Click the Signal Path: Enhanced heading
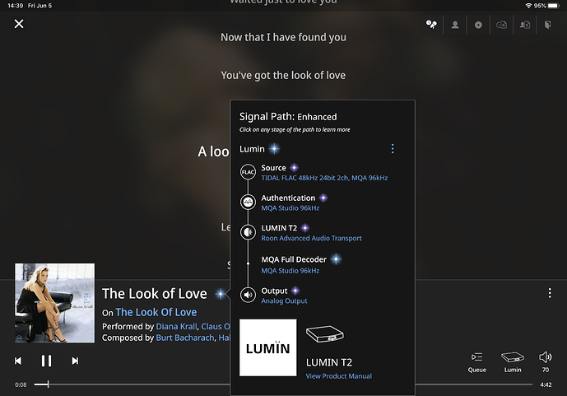The width and height of the screenshot is (567, 396). [x=288, y=116]
